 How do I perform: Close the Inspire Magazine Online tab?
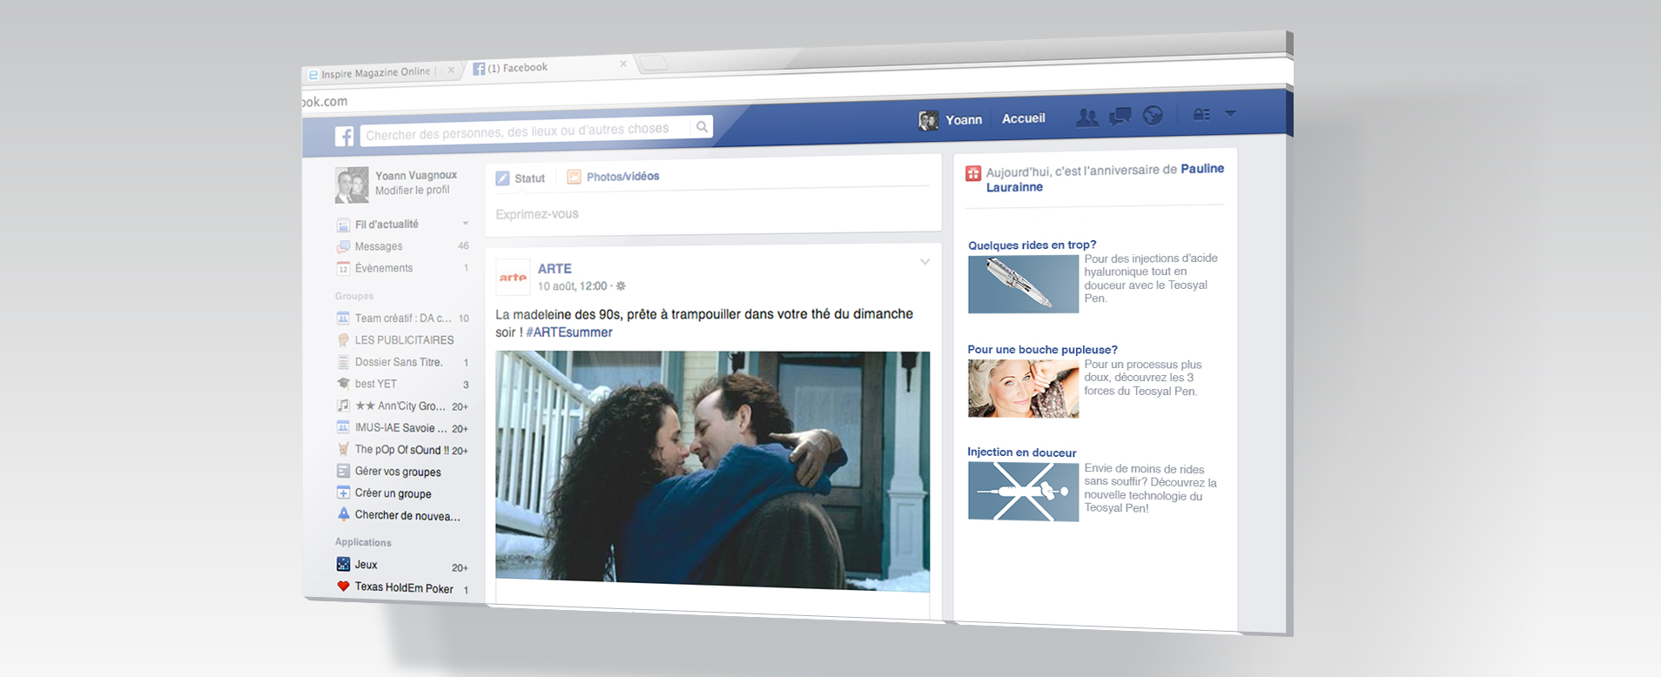point(451,70)
